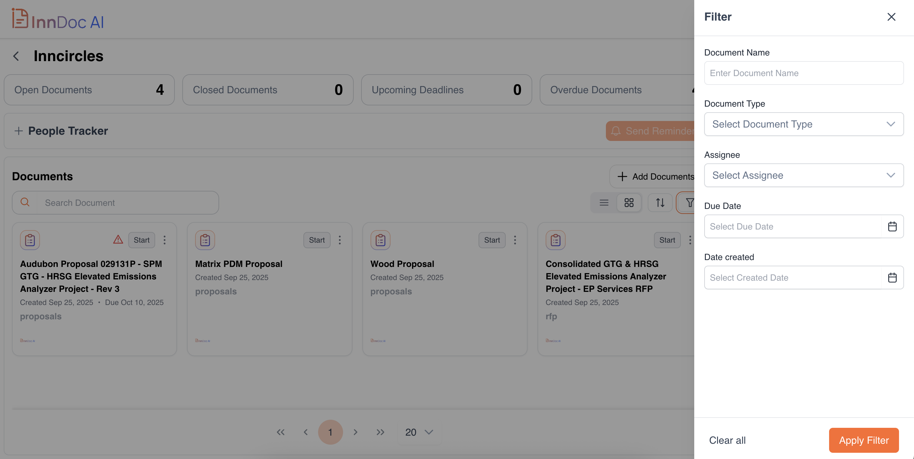Click the sort documents icon
Viewport: 914px width, 459px height.
coord(660,203)
